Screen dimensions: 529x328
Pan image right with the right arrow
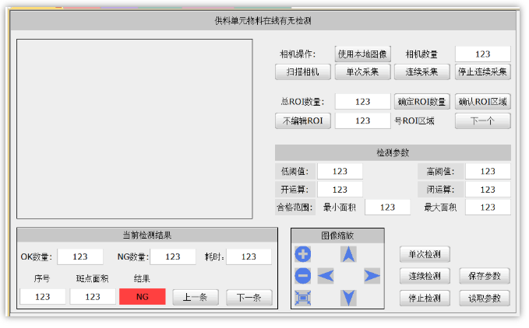coord(372,276)
